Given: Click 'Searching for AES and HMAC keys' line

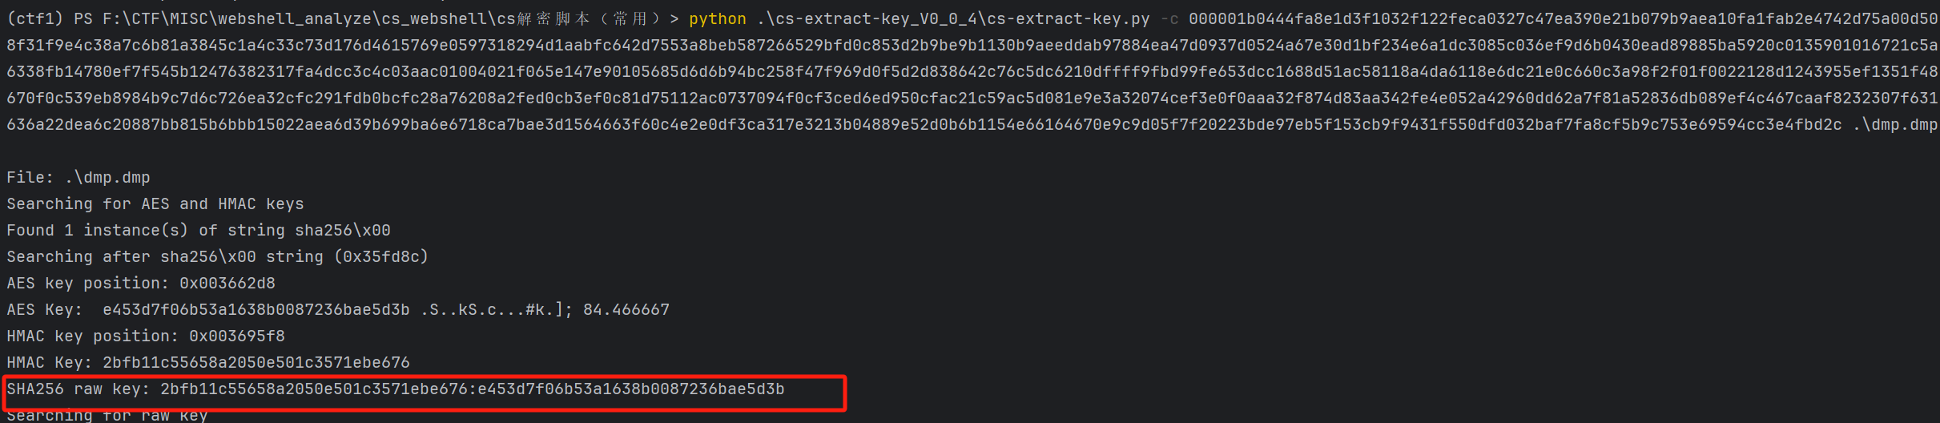Looking at the screenshot, I should (x=155, y=204).
